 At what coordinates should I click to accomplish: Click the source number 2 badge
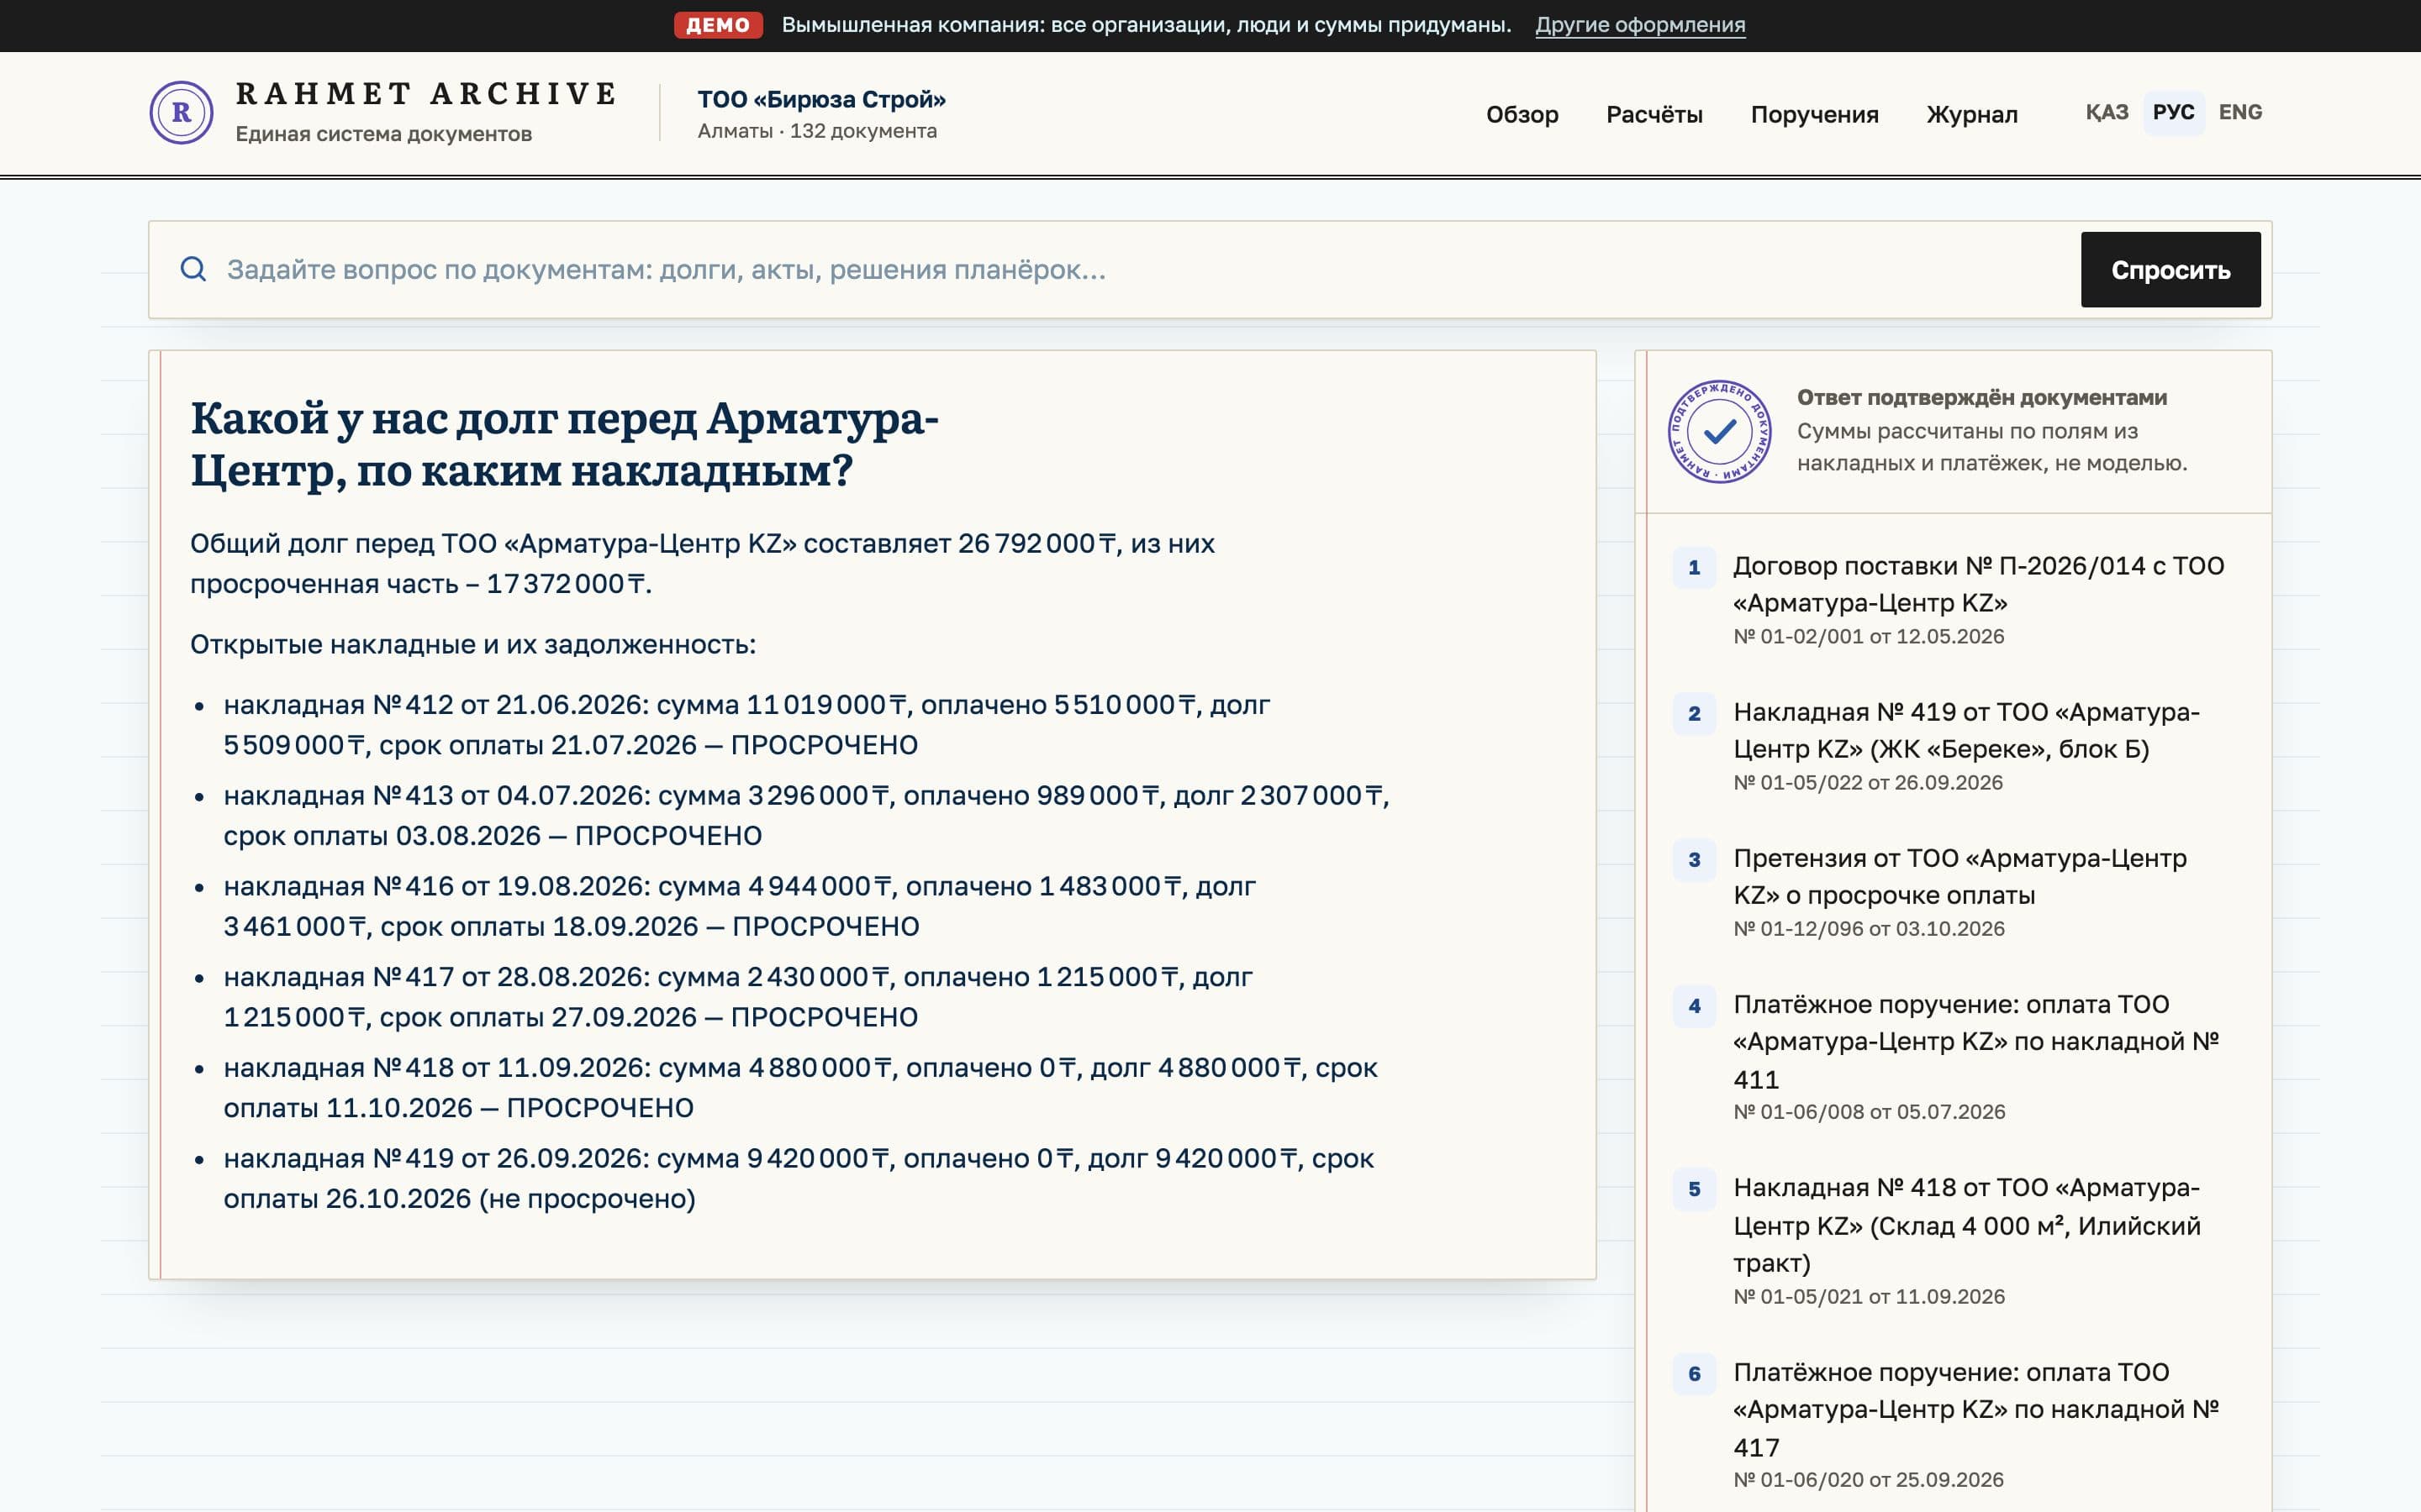coord(1694,713)
